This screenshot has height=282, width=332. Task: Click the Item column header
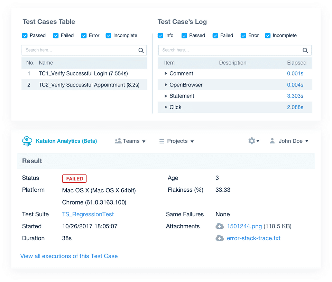pyautogui.click(x=169, y=63)
